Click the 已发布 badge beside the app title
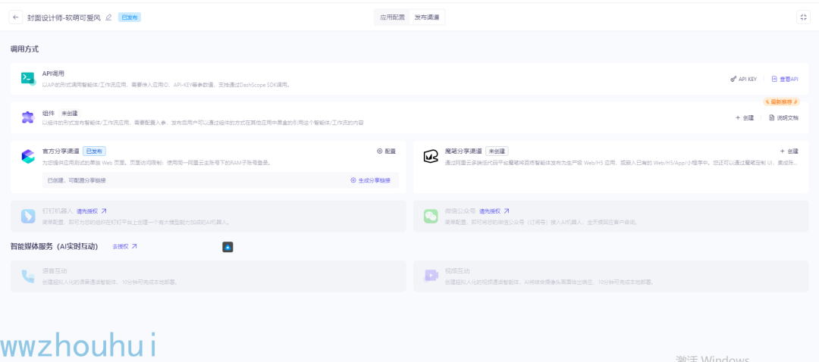 [x=129, y=17]
